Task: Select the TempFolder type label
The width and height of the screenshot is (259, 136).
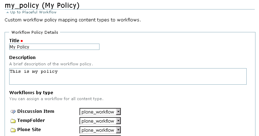Action: [x=31, y=121]
